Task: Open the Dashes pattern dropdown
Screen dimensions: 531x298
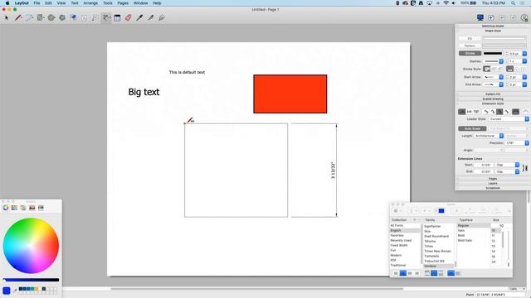Action: tap(501, 61)
